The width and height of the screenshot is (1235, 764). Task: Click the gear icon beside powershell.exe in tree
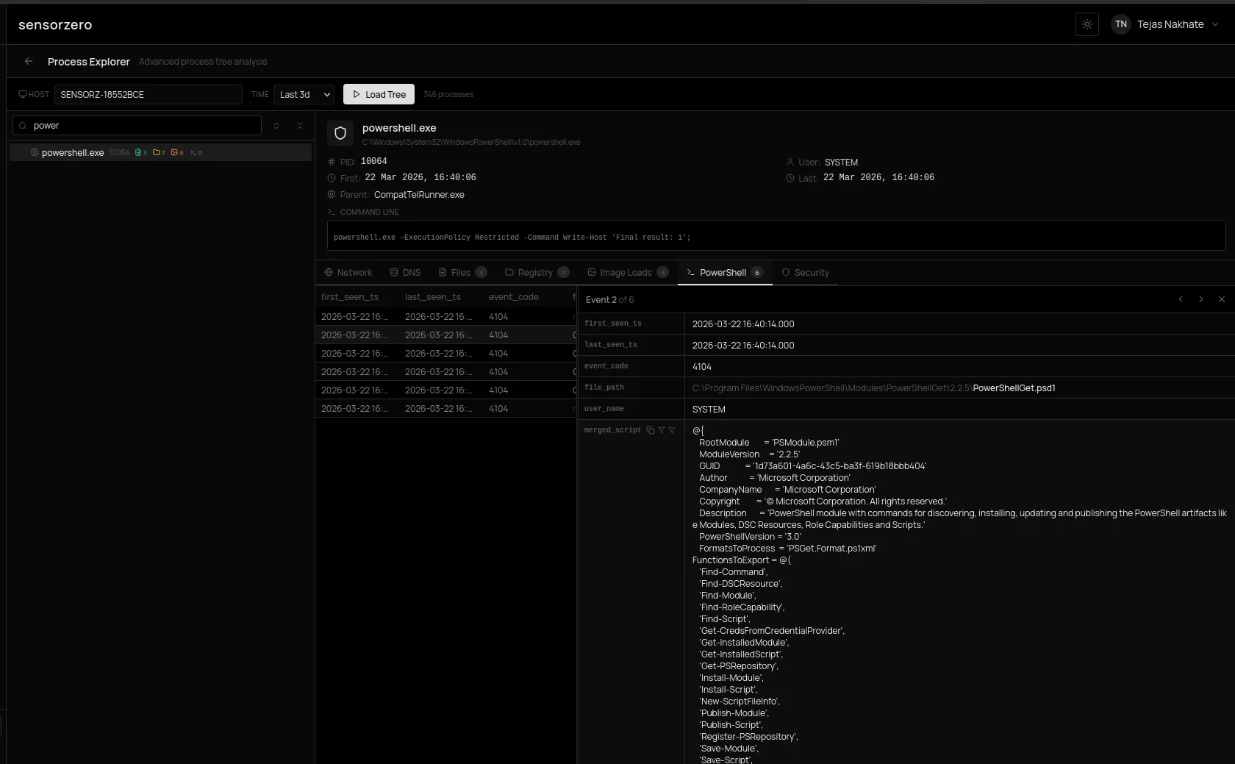35,152
